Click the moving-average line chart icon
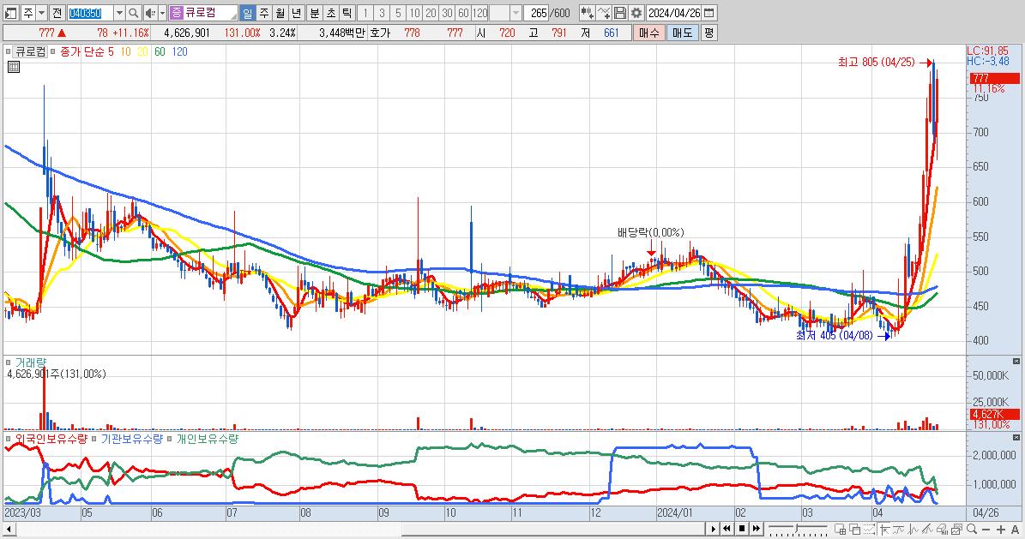 [x=899, y=529]
